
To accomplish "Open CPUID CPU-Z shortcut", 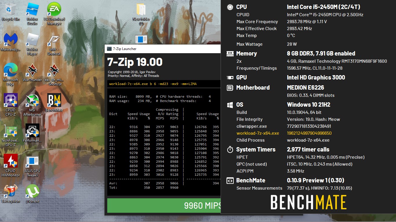I will [x=11, y=105].
